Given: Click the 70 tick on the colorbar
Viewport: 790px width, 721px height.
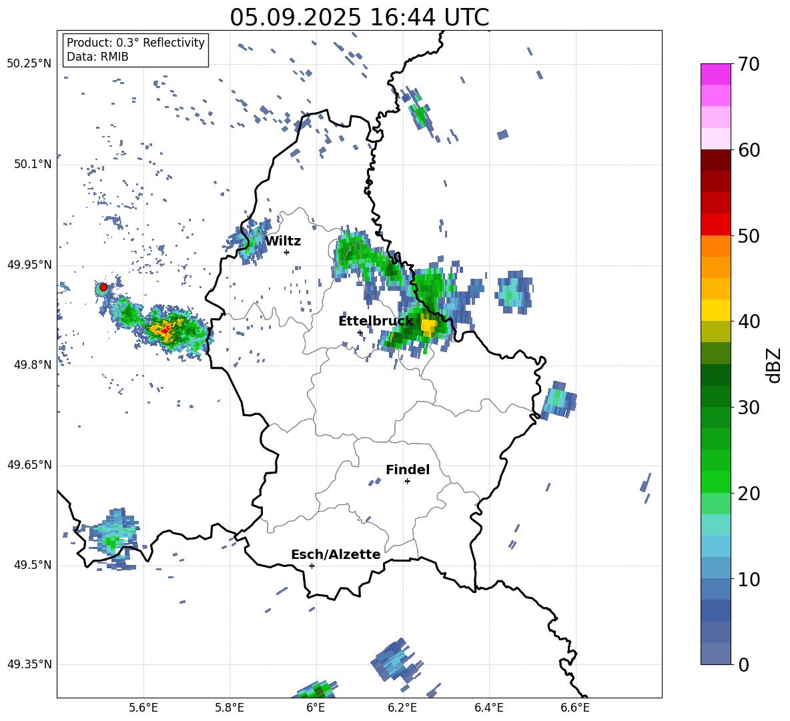Looking at the screenshot, I should 749,64.
